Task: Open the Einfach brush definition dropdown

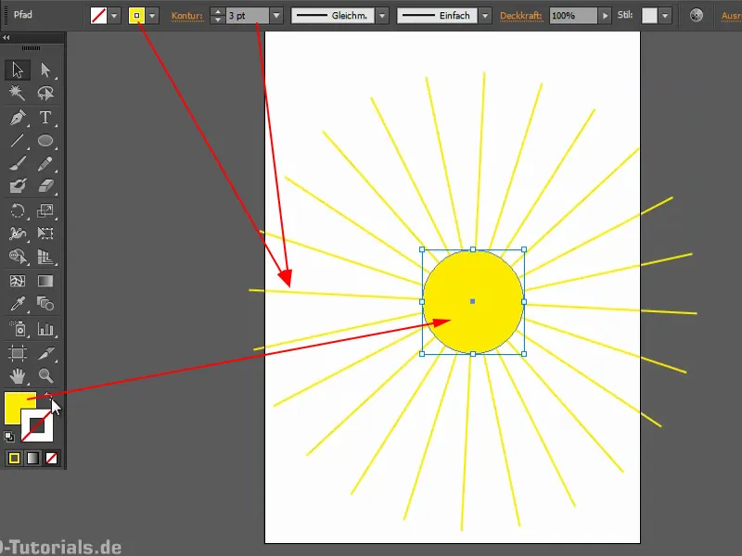Action: pyautogui.click(x=485, y=16)
